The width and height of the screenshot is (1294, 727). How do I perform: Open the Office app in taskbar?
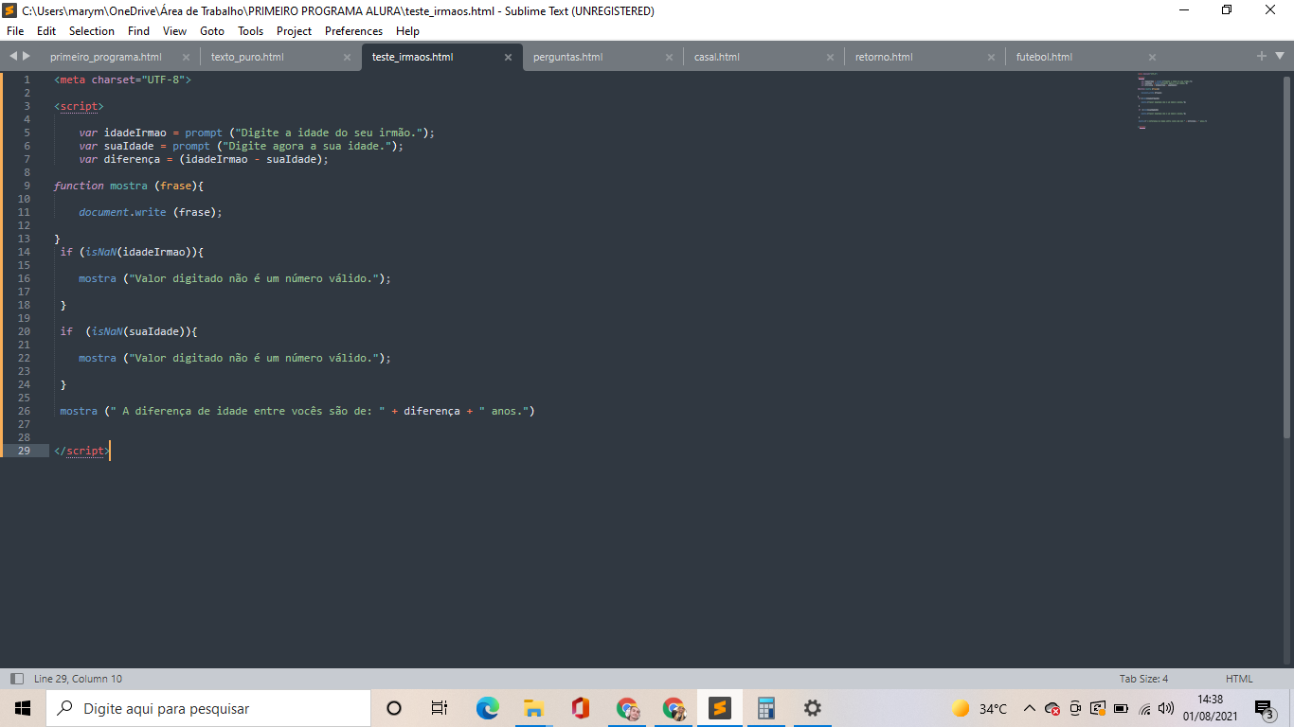580,708
